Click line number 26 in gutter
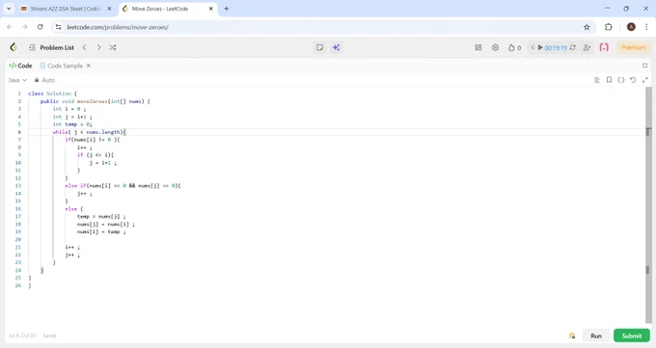Screen dimensions: 656x348 (18, 285)
